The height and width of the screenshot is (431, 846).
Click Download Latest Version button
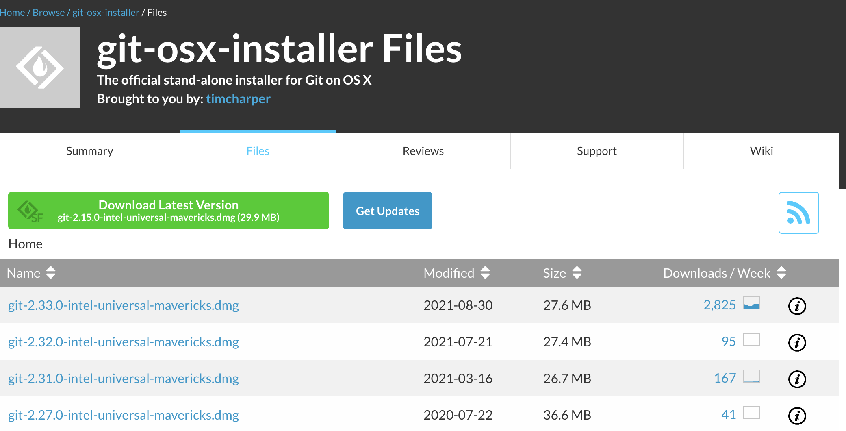point(168,211)
